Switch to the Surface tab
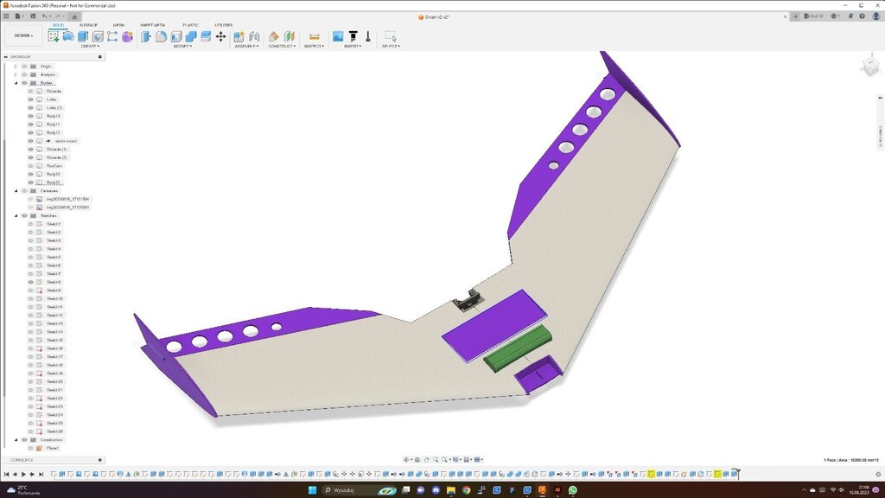Viewport: 885px width, 498px height. coord(88,25)
